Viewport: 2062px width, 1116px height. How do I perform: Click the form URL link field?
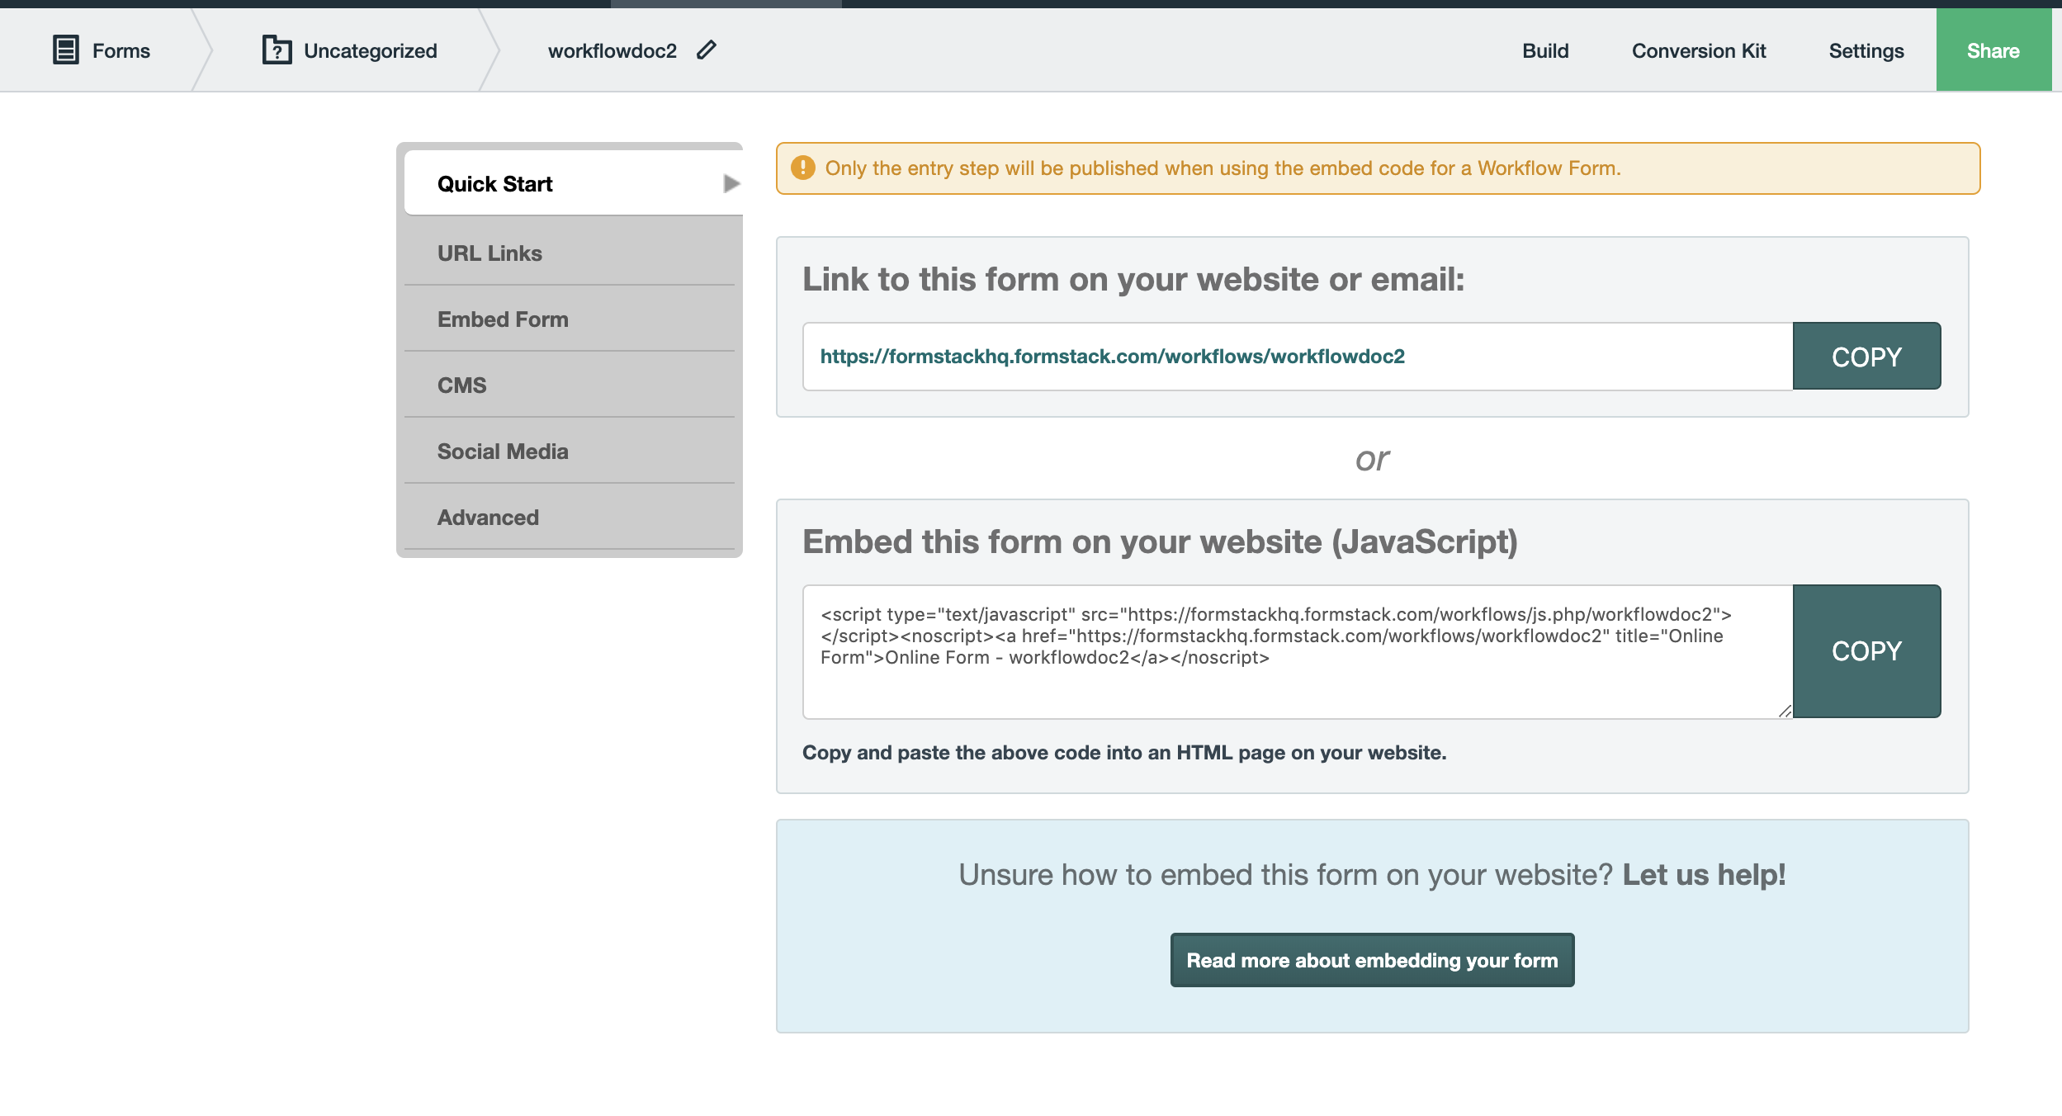click(x=1296, y=357)
